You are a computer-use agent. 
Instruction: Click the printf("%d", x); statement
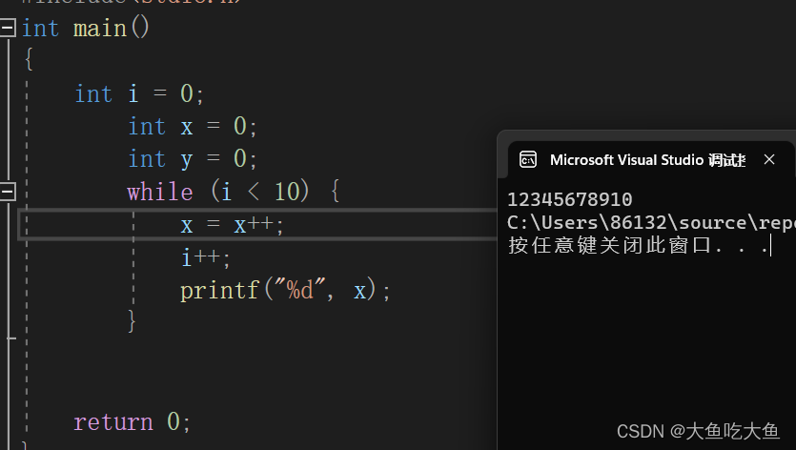pyautogui.click(x=285, y=291)
